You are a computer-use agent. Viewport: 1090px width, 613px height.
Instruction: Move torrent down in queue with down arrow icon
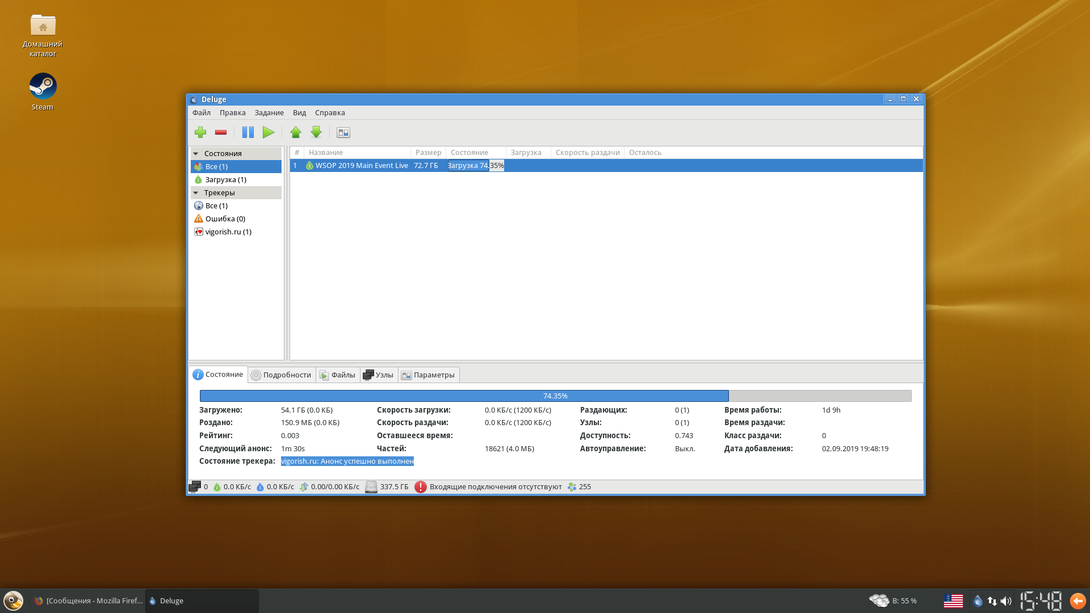(x=316, y=132)
